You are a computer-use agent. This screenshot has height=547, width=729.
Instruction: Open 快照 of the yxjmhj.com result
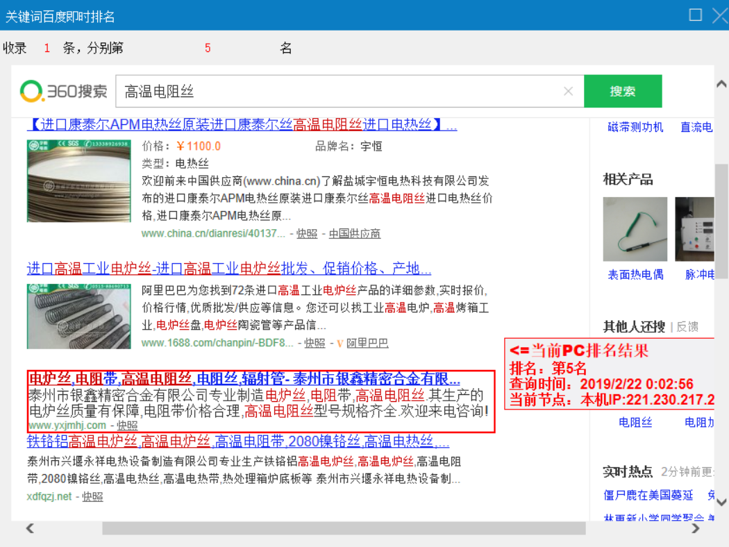[127, 426]
